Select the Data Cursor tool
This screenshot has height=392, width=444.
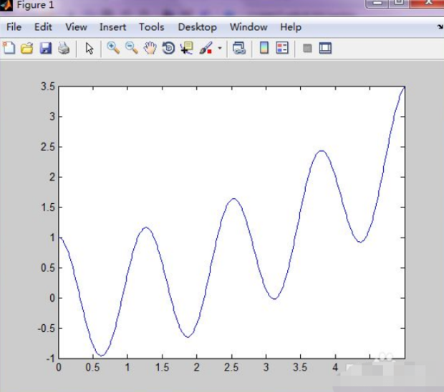click(187, 48)
